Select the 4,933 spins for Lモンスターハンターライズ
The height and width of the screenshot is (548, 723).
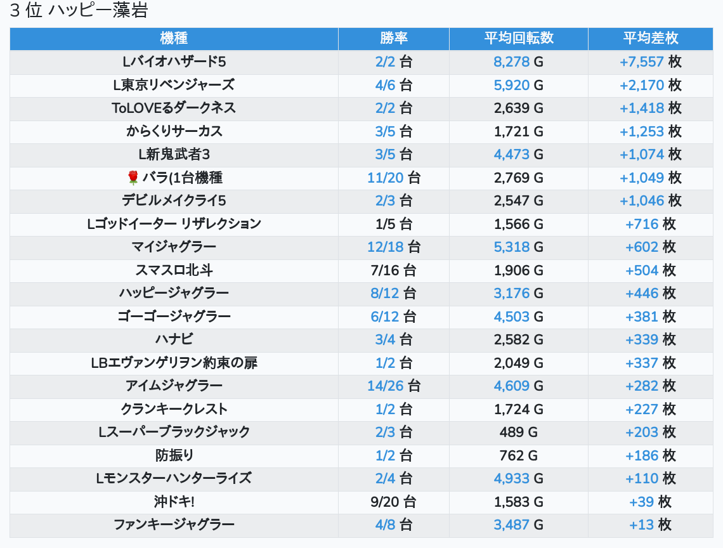[x=511, y=478]
